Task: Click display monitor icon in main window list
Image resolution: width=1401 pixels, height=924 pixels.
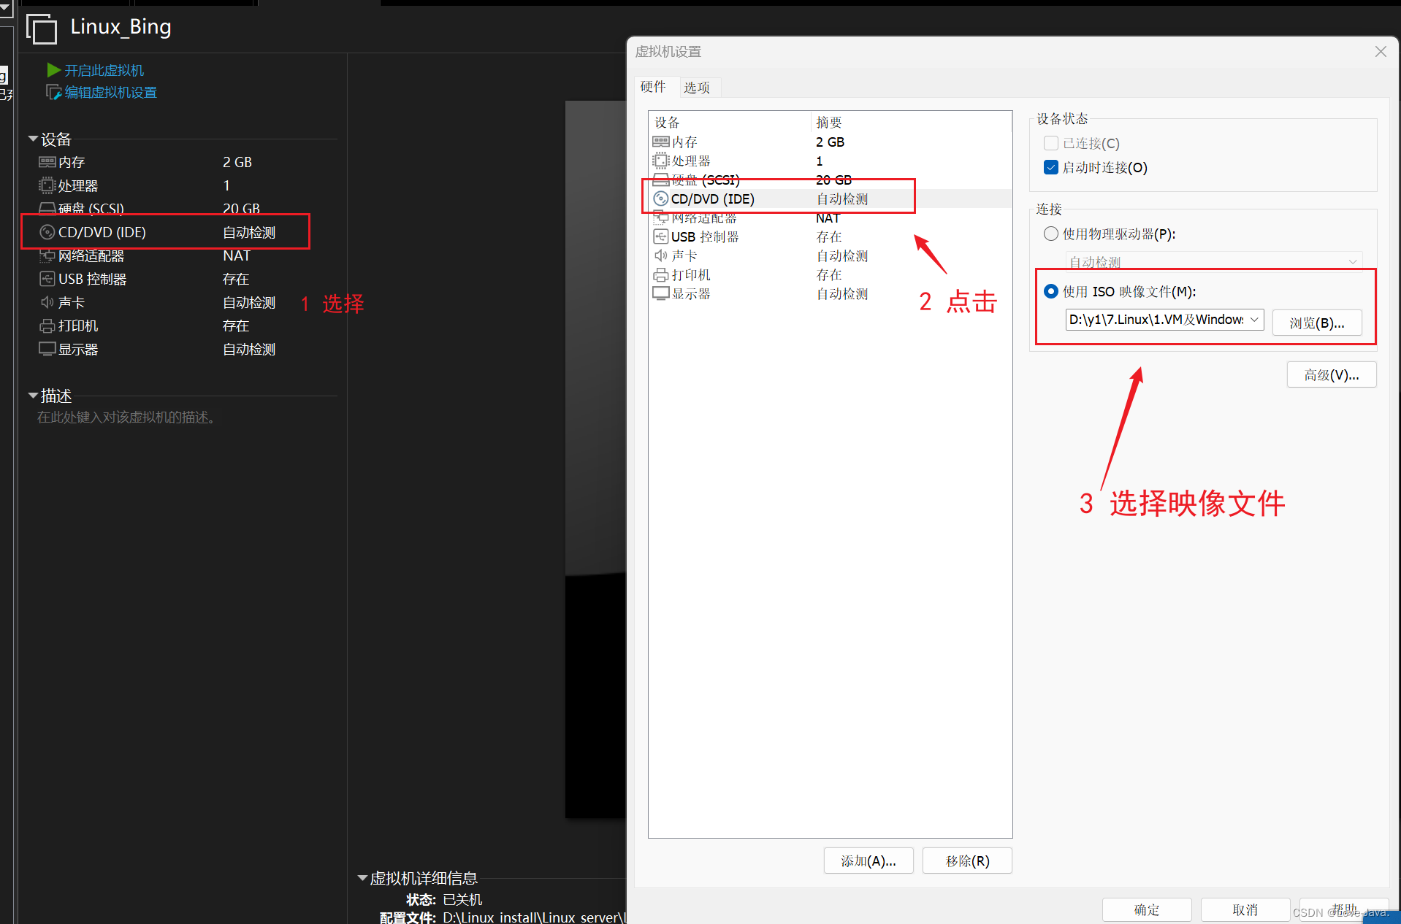Action: click(47, 349)
